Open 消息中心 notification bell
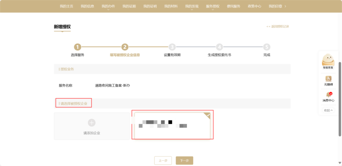The image size is (342, 166). [x=328, y=95]
